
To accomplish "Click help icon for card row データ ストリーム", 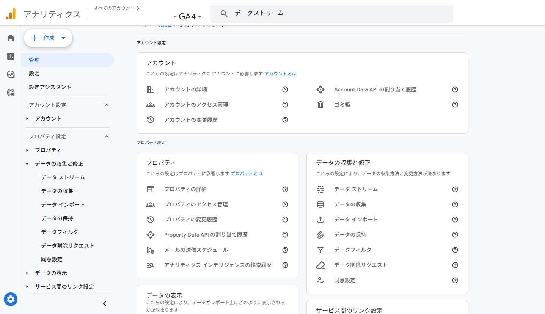I will 455,189.
